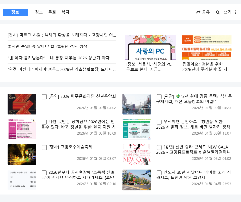Screen dimensions: 241x202
Task: Open search with the magnifier icon
Action: (x=218, y=12)
